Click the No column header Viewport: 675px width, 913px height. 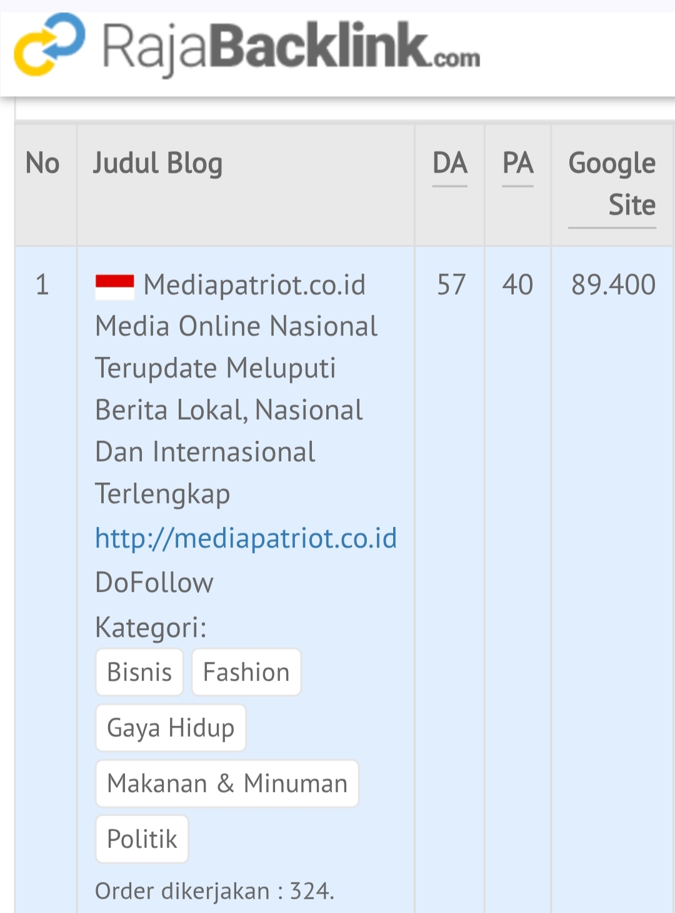pyautogui.click(x=42, y=164)
